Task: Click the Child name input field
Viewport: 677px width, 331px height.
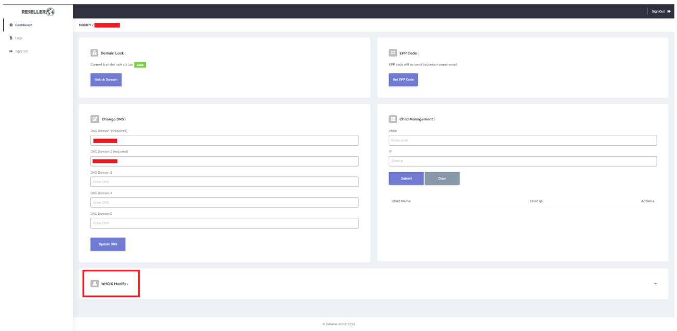Action: [x=522, y=141]
